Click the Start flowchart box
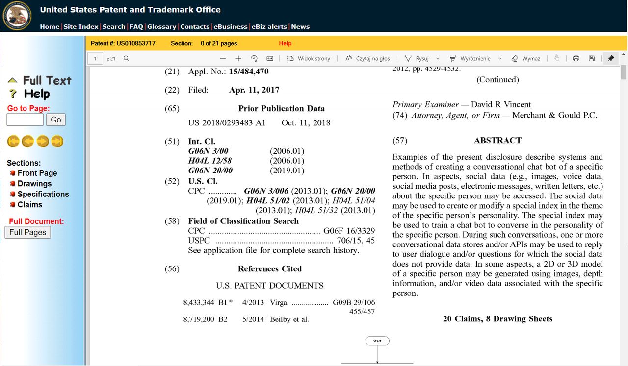Image resolution: width=628 pixels, height=366 pixels. 377,341
